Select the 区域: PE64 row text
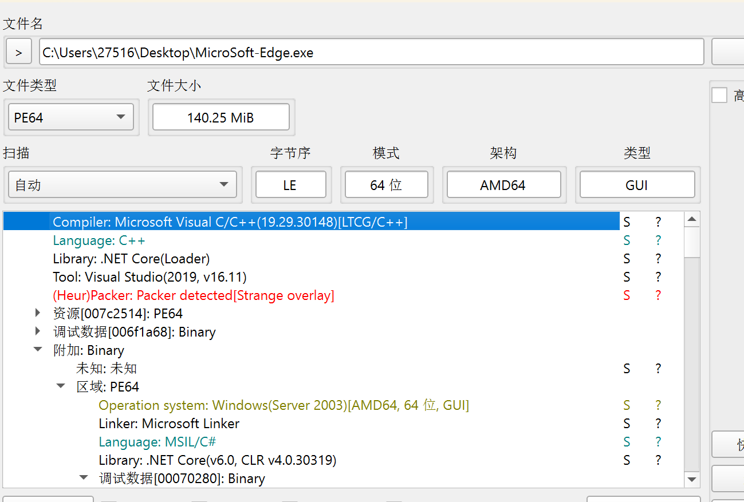Viewport: 744px width, 502px height. click(108, 387)
